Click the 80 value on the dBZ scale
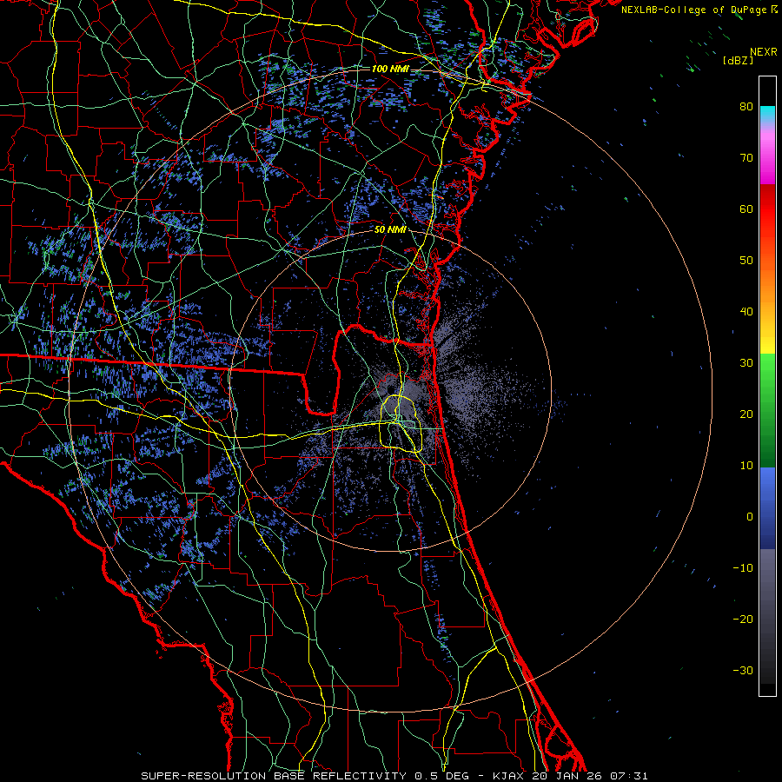 pyautogui.click(x=746, y=106)
